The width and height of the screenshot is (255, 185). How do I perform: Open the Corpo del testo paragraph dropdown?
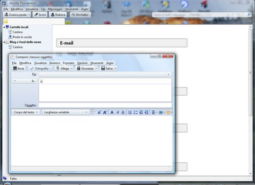click(x=26, y=112)
